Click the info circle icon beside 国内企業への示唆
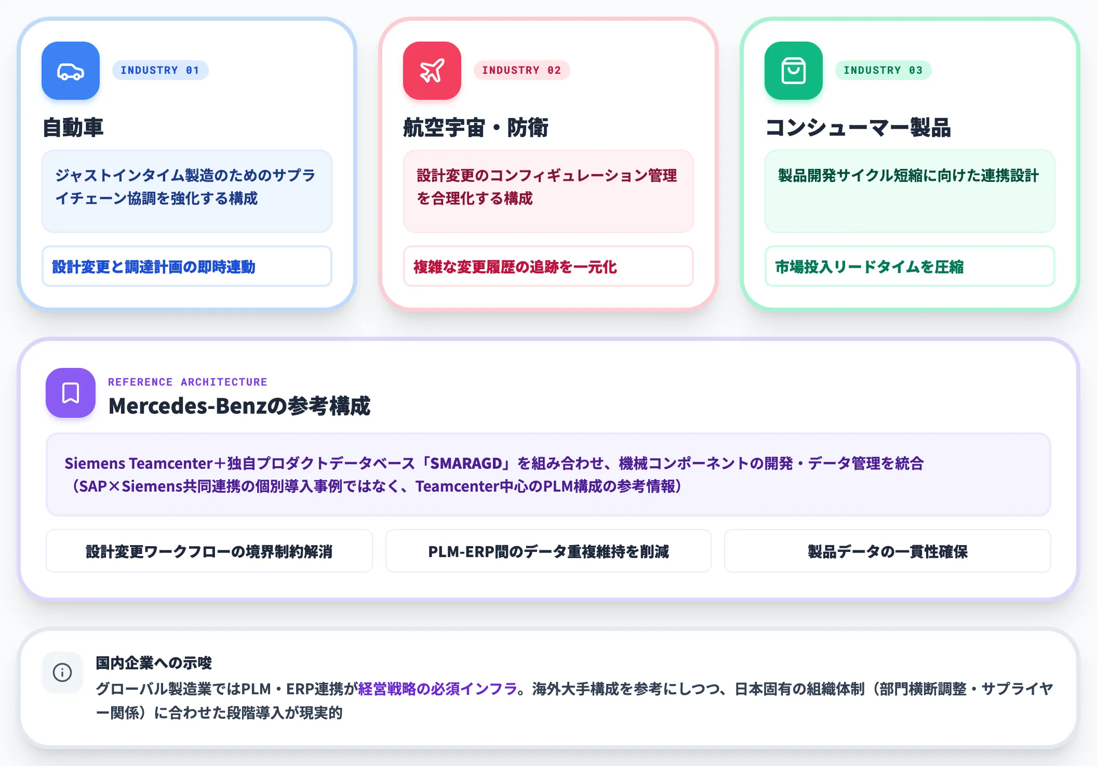The image size is (1097, 766). click(62, 672)
